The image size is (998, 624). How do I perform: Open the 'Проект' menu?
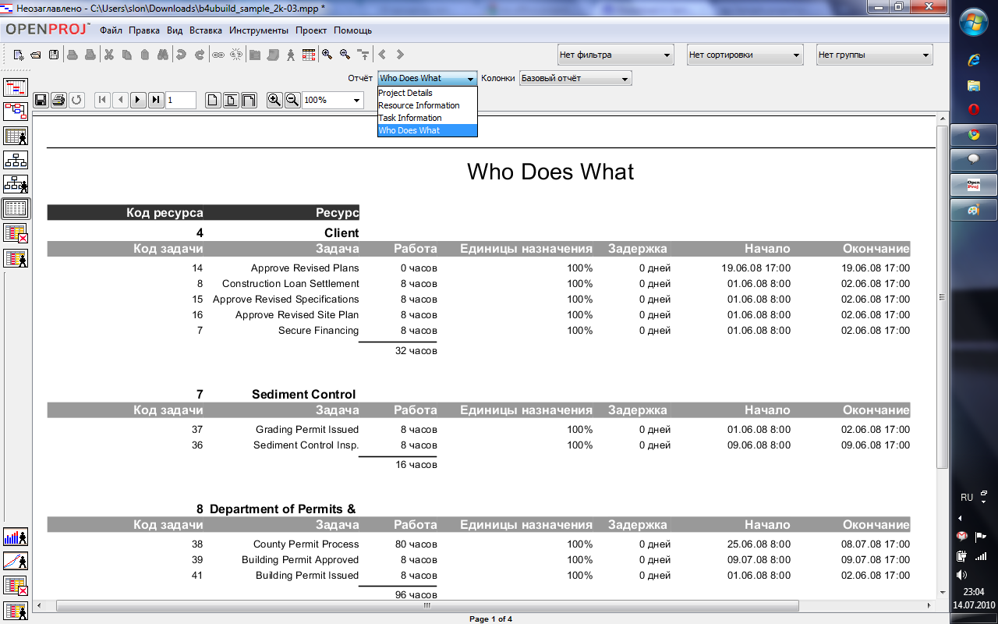click(x=311, y=30)
